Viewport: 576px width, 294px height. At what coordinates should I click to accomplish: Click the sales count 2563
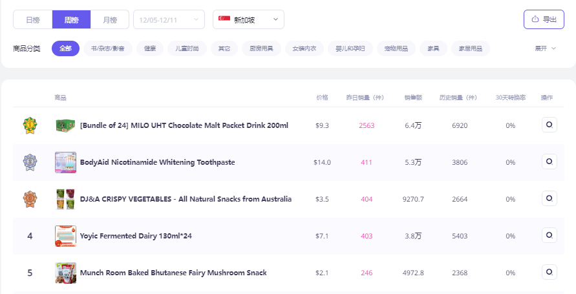click(367, 125)
